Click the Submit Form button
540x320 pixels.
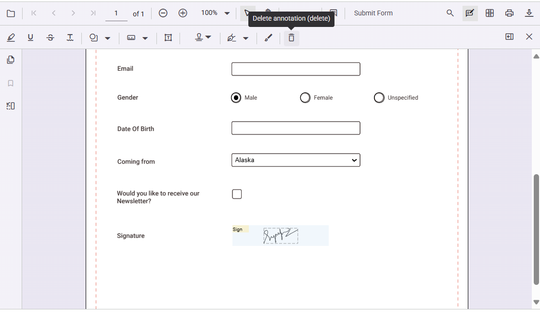(373, 13)
